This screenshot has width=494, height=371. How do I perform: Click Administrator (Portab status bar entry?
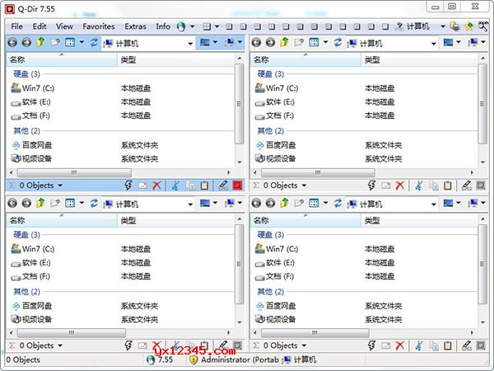[234, 359]
